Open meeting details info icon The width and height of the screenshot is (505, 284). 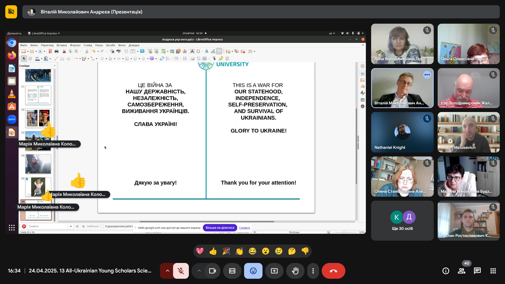446,271
